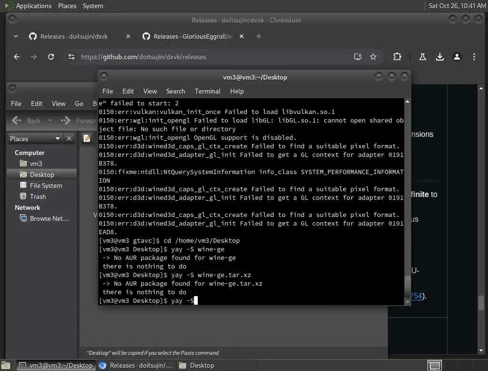Open the Chromium profile avatar
The width and height of the screenshot is (488, 371).
(457, 57)
